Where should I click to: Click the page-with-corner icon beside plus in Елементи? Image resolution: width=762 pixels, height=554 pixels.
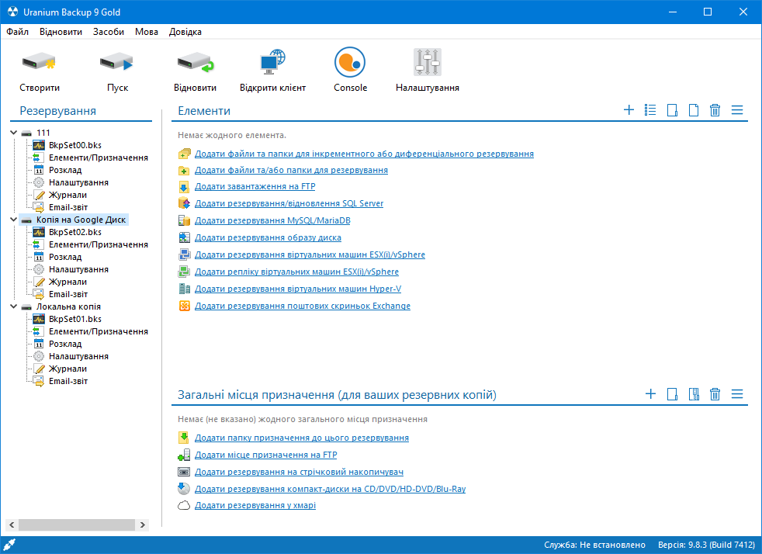[672, 110]
